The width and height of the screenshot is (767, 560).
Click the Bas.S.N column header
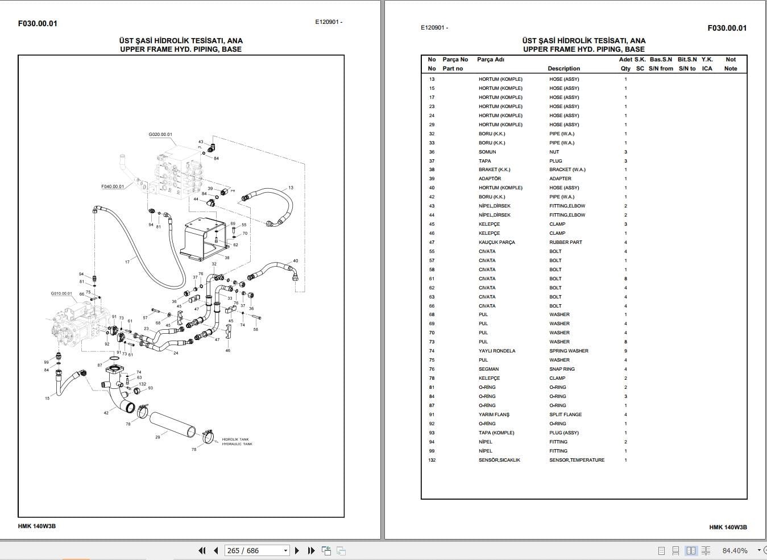(661, 59)
